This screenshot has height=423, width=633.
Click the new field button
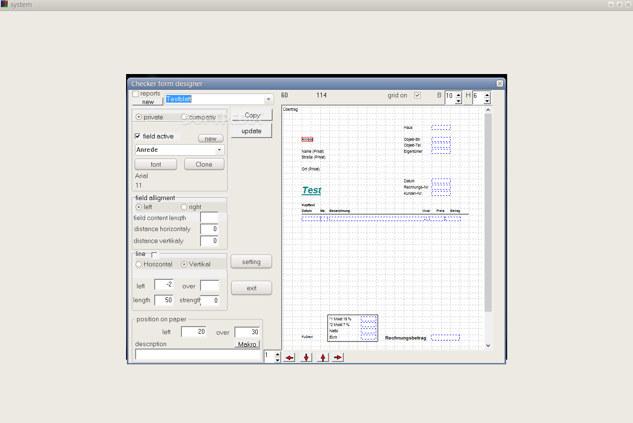(211, 138)
